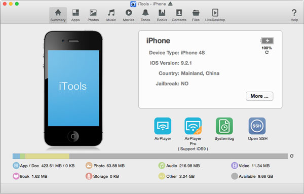Click the Other size '2.24 GB'

(x=187, y=176)
